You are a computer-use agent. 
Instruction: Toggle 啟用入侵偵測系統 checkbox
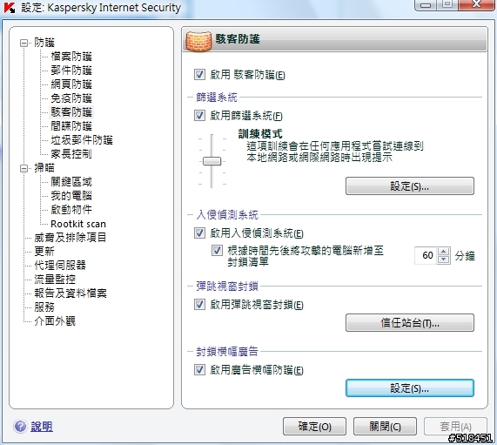pyautogui.click(x=199, y=233)
